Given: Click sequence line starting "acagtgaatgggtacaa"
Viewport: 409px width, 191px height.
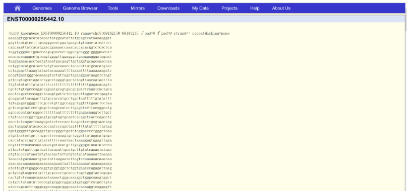Looking at the screenshot, I should click(x=60, y=75).
